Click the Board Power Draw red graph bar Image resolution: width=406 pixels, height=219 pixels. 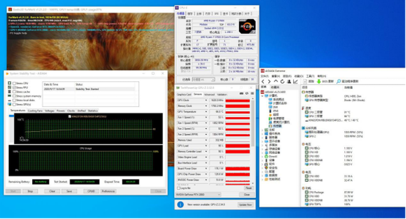(x=237, y=168)
